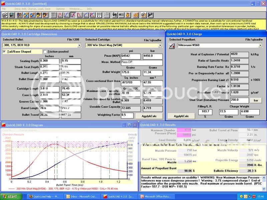Click the open file folder toolbar icon
This screenshot has width=267, height=200.
[x=5, y=15]
